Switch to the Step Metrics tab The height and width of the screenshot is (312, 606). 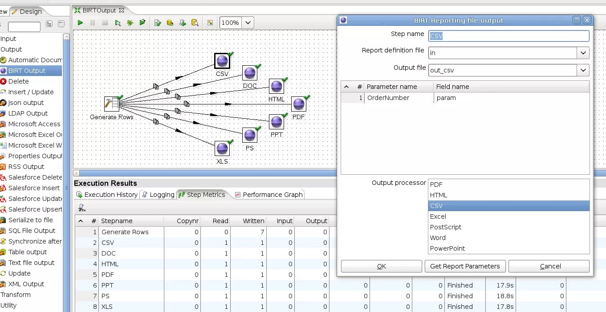[x=202, y=195]
